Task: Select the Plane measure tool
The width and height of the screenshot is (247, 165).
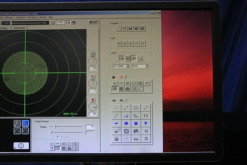Action: pyautogui.click(x=116, y=124)
